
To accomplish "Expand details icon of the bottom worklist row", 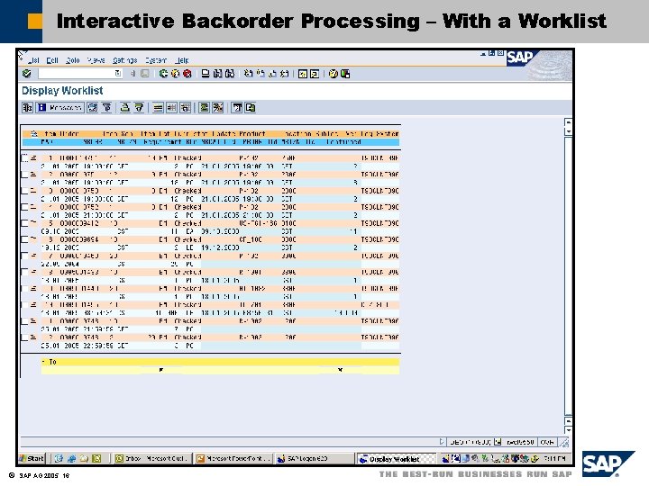I will [33, 337].
